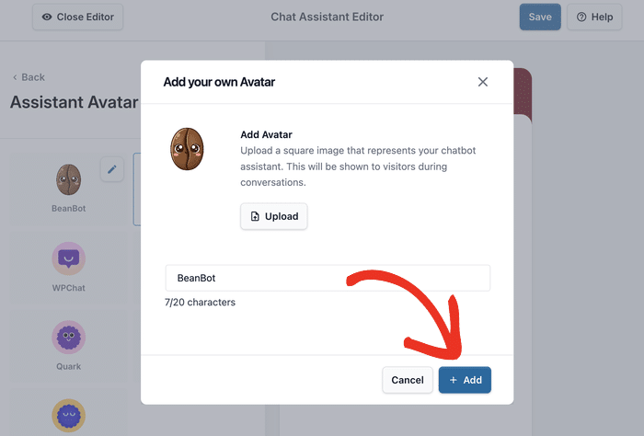Click the question mark Help icon
The image size is (644, 436).
click(x=581, y=17)
